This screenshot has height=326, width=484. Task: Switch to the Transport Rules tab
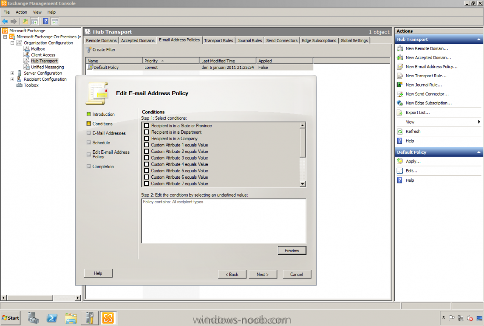(x=218, y=40)
